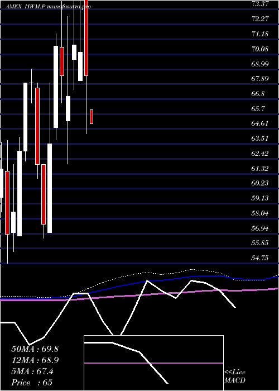Click the 73.37 price axis label
Viewport: 279px width, 391px height.
[x=260, y=4]
